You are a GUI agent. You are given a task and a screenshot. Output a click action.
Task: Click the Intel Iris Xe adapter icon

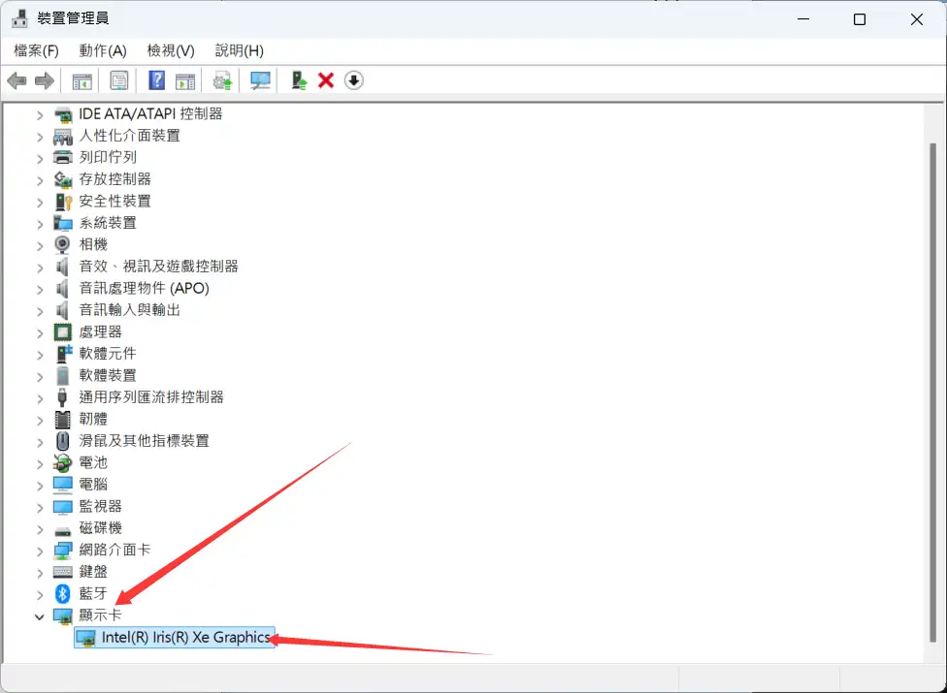click(86, 638)
